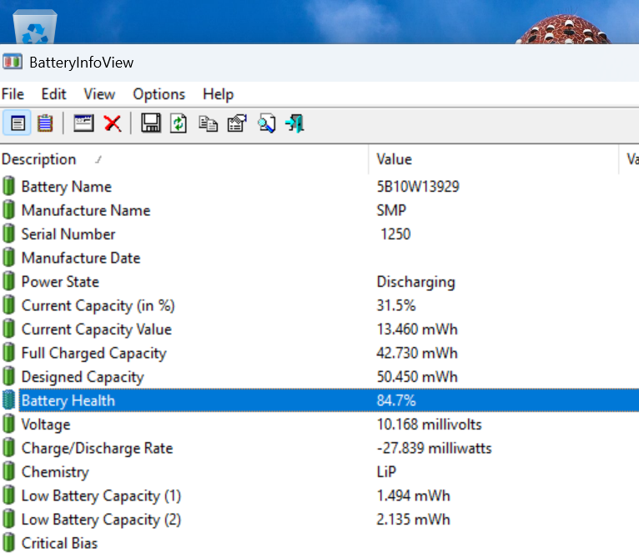Image resolution: width=639 pixels, height=553 pixels.
Task: Open Properties toolbar icon
Action: [237, 123]
